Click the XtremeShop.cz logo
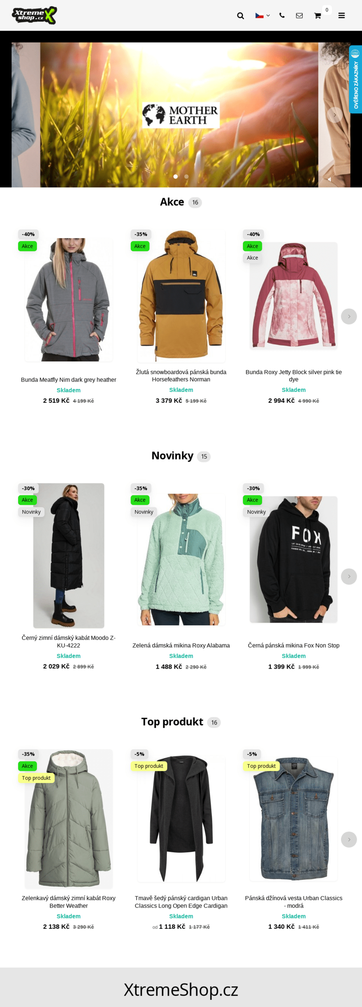The image size is (362, 1007). (34, 15)
